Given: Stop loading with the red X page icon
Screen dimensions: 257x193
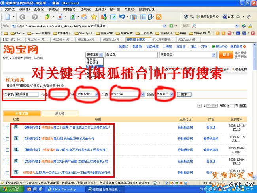Looking at the screenshot, I should coord(60,17).
